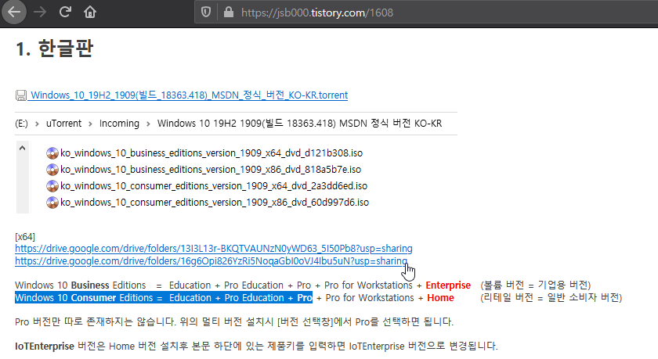Select ko_windows_10_business_editions_version_1909_x86_dvd_818a5b7e.iso

[x=211, y=170]
